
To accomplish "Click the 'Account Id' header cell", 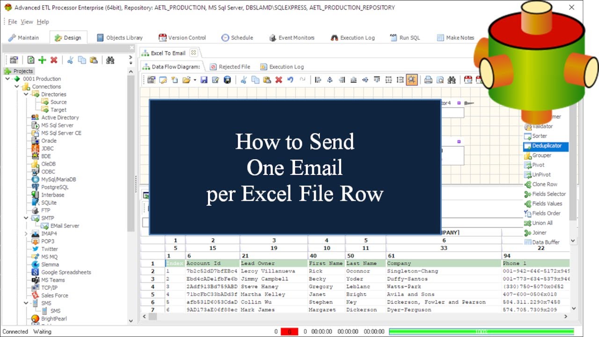I will click(212, 264).
